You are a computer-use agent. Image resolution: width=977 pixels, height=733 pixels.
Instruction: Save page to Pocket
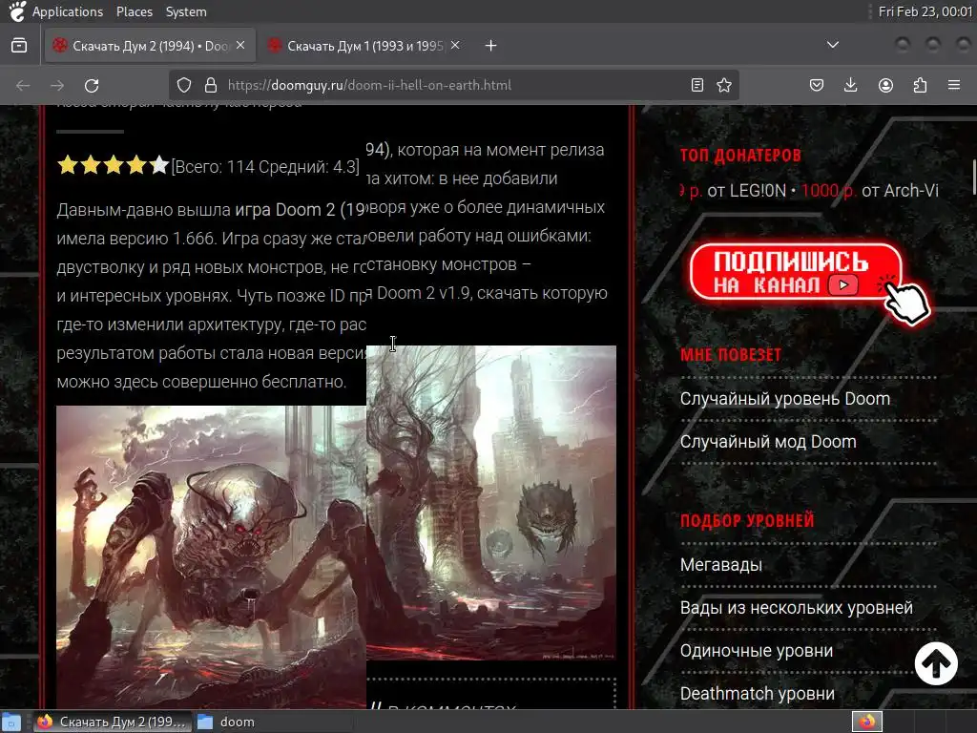pos(817,85)
